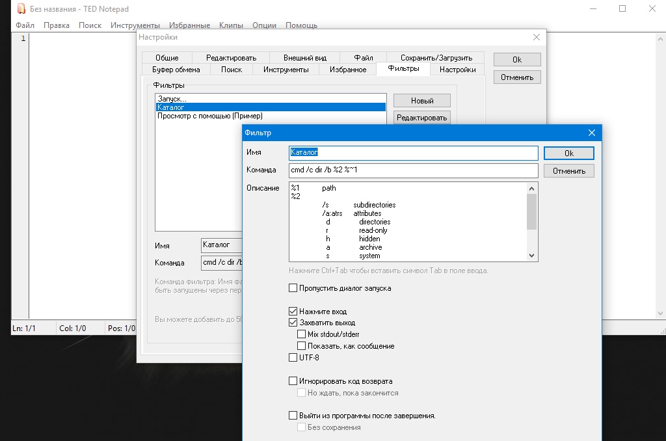This screenshot has height=441, width=666.
Task: Click the editor scrollbar down arrow
Action: 660,314
